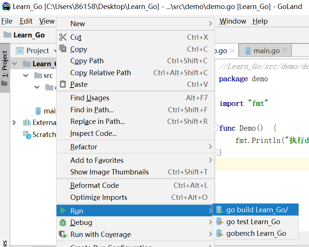
Task: Select Find Usages menu entry
Action: point(135,98)
